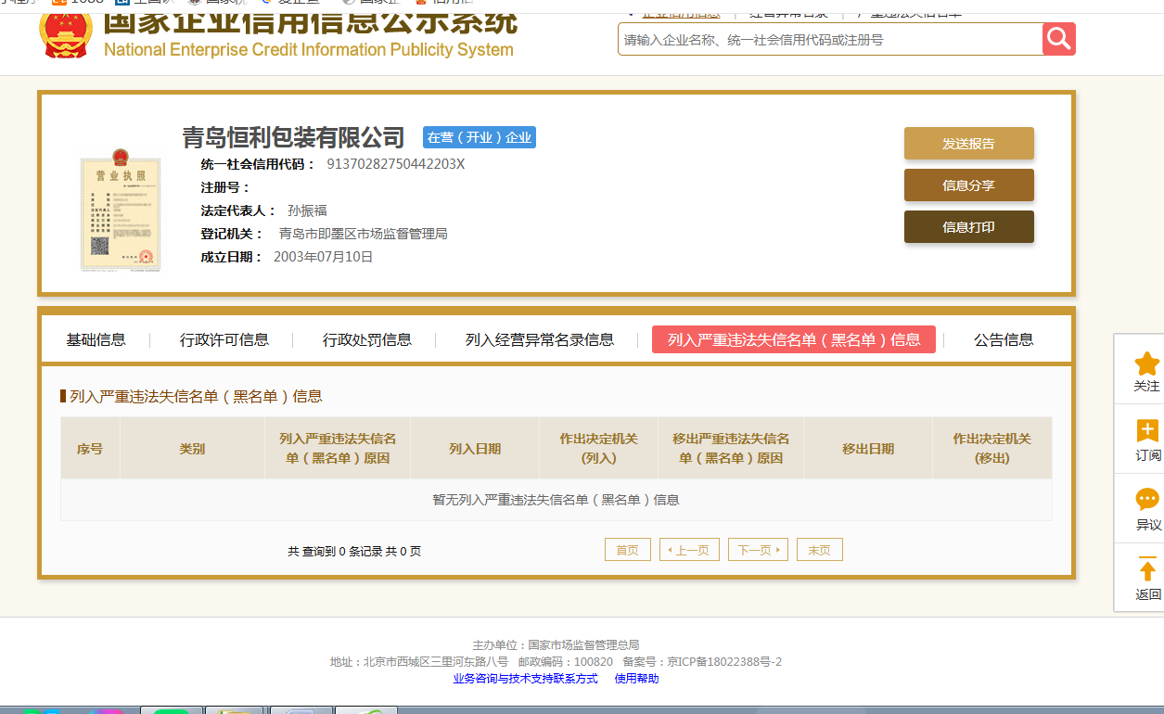Click the 下一页 next page button

[x=757, y=550]
